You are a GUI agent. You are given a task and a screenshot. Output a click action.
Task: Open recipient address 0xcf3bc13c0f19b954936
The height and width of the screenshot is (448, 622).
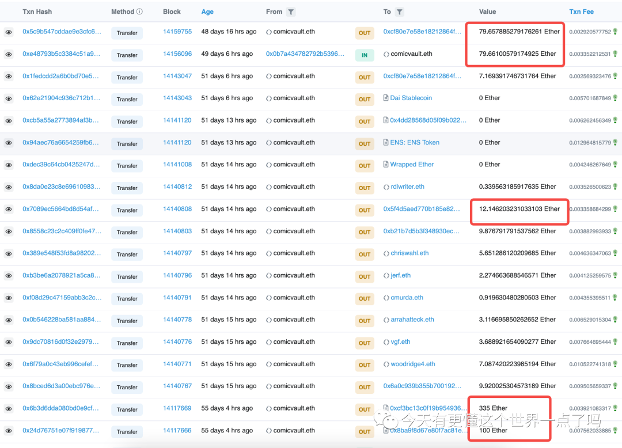(x=428, y=408)
